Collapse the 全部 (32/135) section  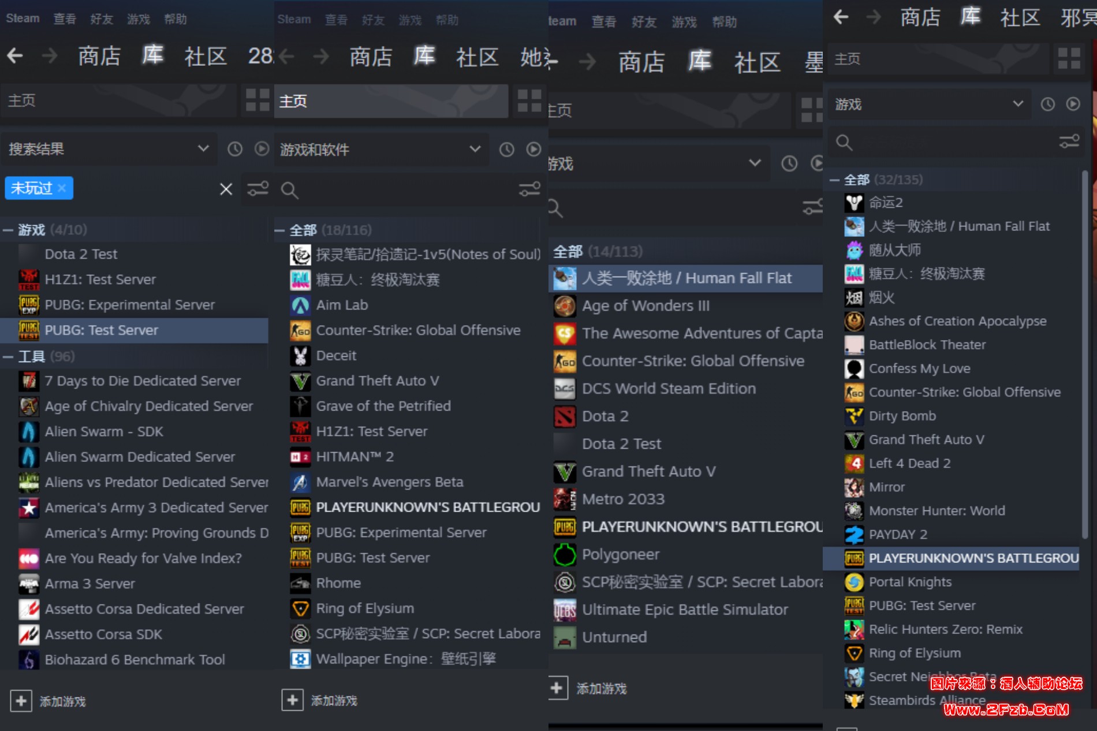[x=834, y=180]
